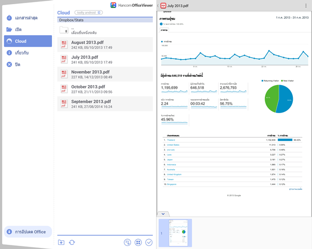Click the sort files icon
Viewport: 312px width, 249px height.
[127, 242]
